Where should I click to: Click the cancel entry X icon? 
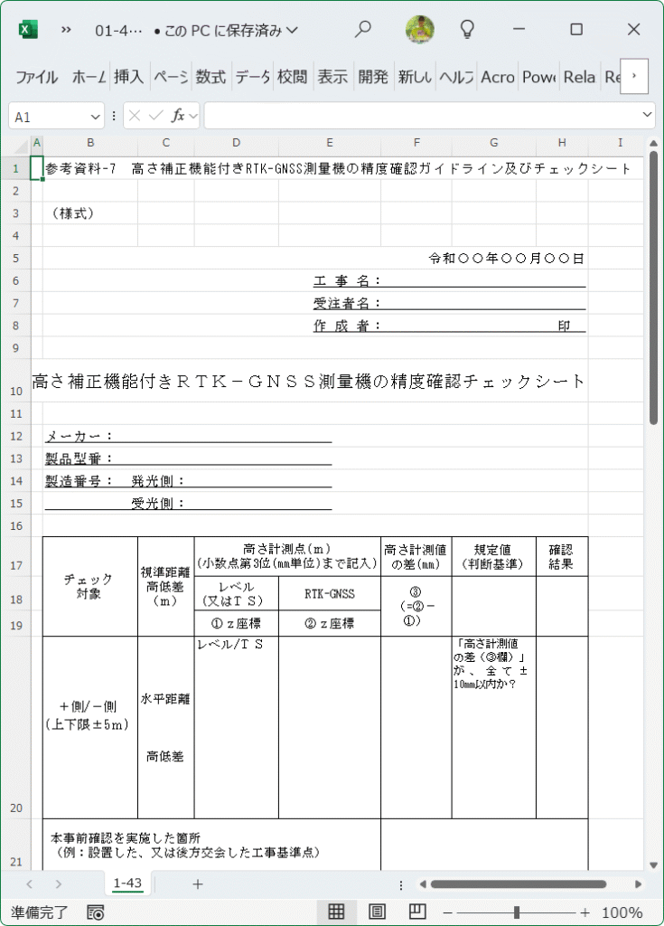click(135, 116)
